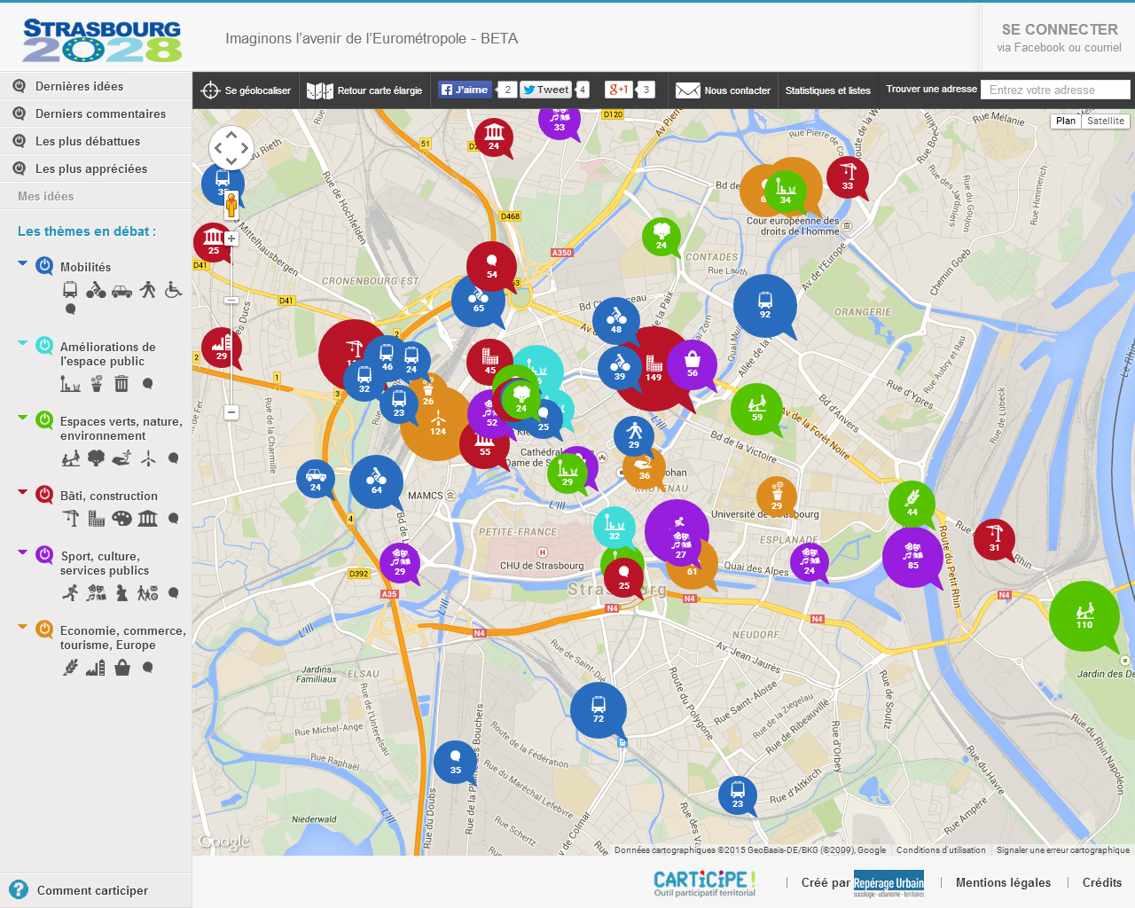Click SE CONNECTER to log in

coord(1059,30)
